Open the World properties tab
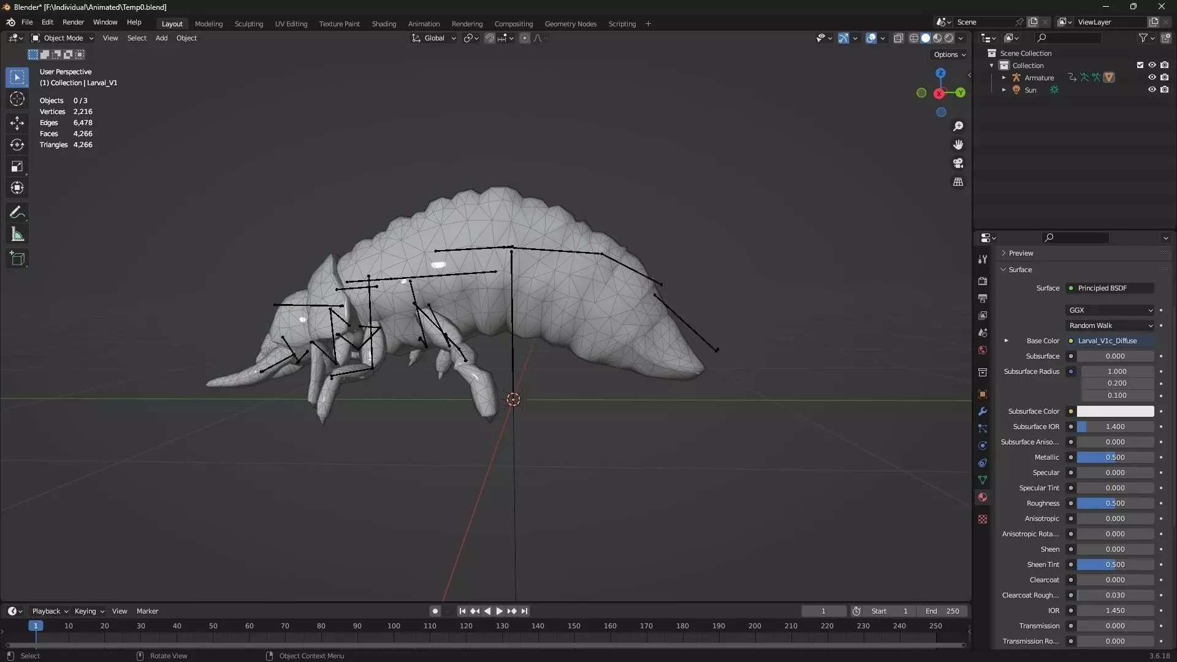The image size is (1177, 662). 983,350
